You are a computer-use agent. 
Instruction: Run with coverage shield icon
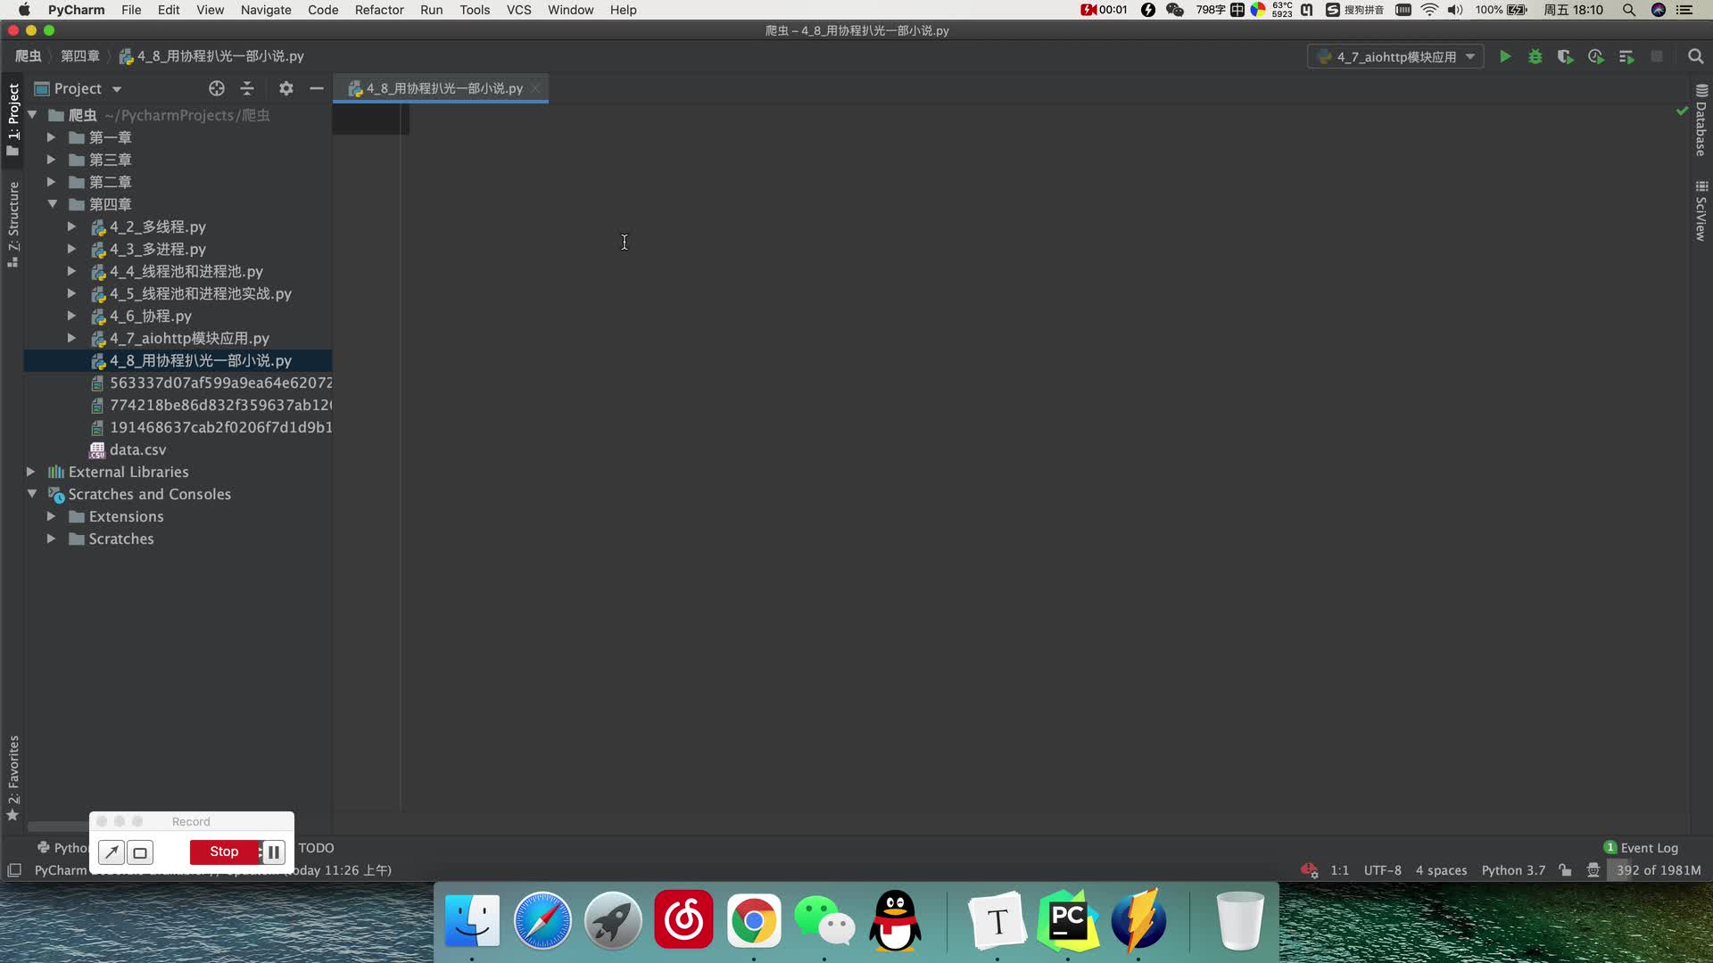[1566, 57]
